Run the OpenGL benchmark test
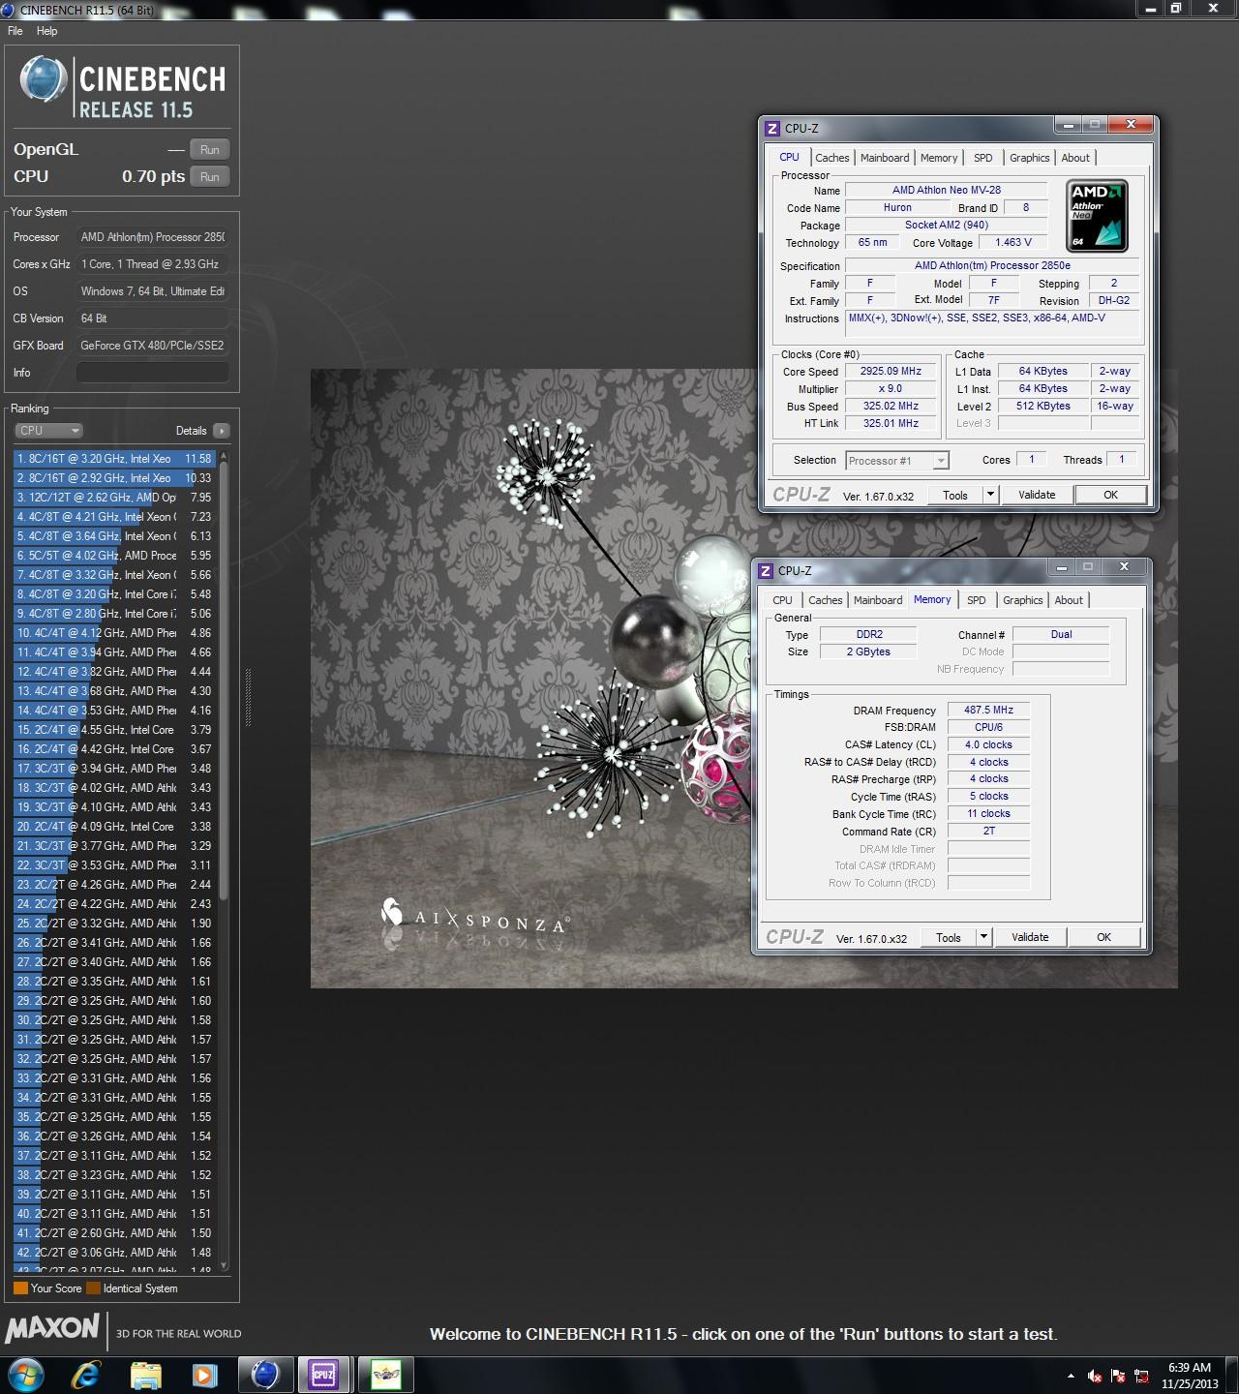The image size is (1239, 1394). (210, 150)
